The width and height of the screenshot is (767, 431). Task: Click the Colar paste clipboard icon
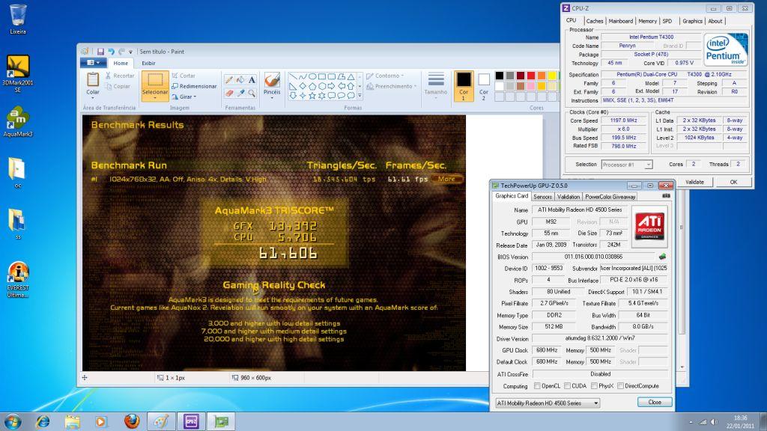pyautogui.click(x=92, y=79)
